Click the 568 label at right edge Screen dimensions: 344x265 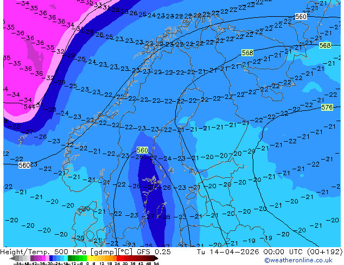point(324,45)
